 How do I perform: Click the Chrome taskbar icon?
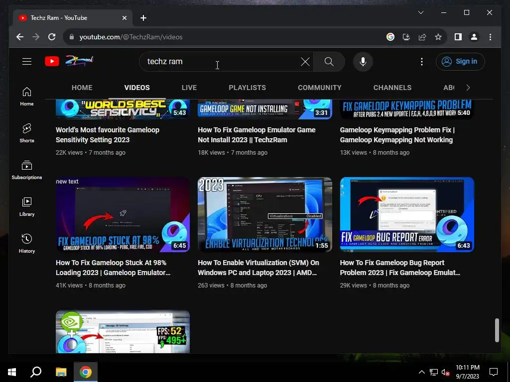[x=86, y=372]
